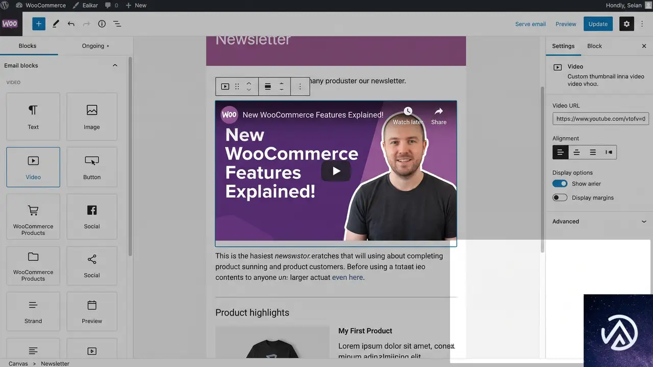
Task: Click the vertical spacing icon in block toolbar
Action: click(281, 87)
